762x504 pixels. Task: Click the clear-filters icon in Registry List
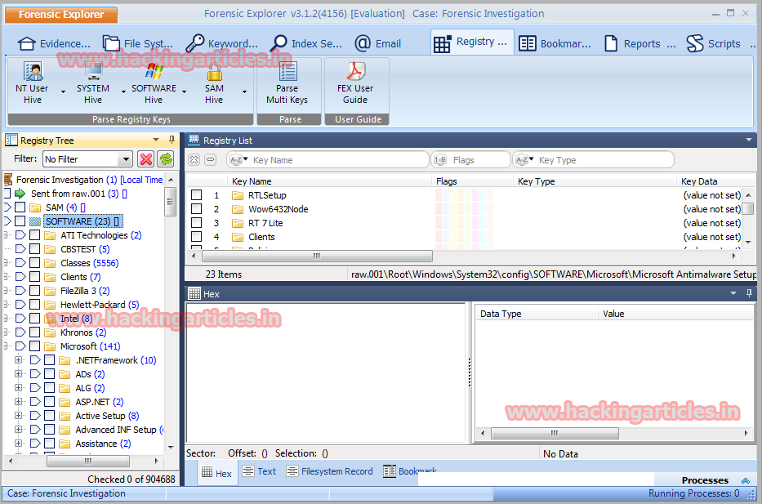[x=194, y=160]
